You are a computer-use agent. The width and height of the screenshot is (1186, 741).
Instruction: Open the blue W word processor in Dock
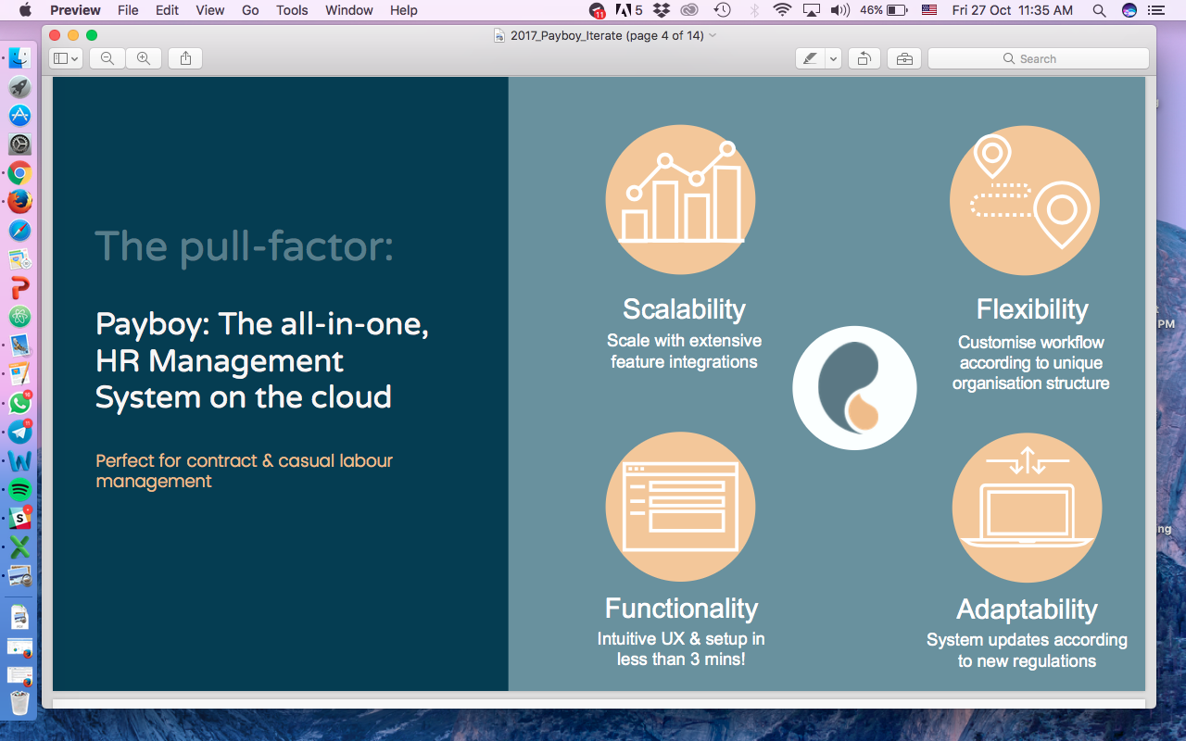click(19, 460)
